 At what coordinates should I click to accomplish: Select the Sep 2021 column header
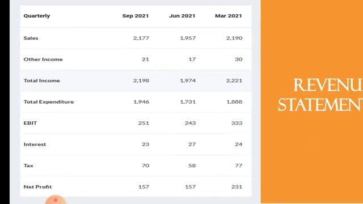pos(136,16)
